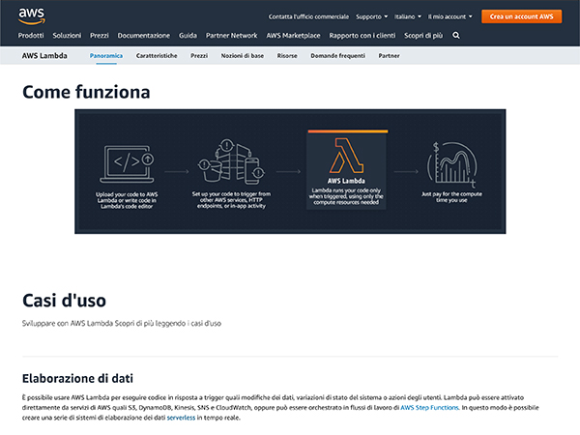
Task: Click the Come funziona heading
Action: pos(86,92)
